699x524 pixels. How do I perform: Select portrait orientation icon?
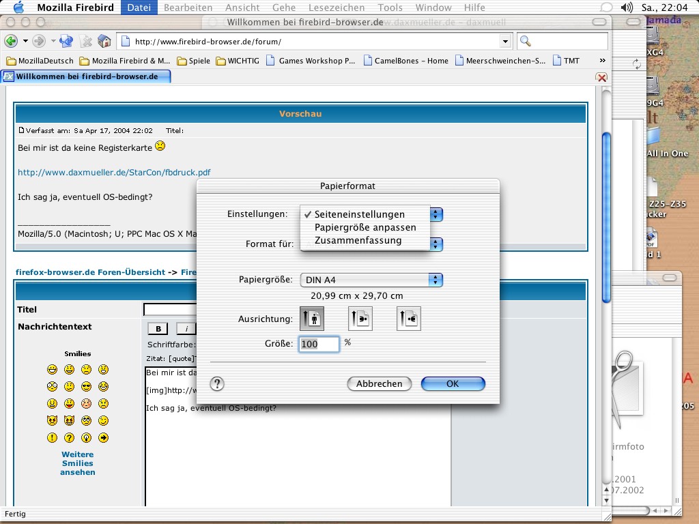tap(311, 319)
